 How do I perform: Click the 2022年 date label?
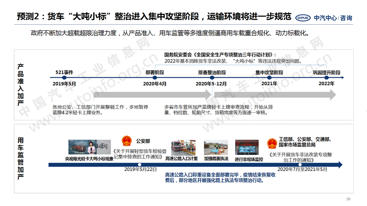tap(327, 84)
